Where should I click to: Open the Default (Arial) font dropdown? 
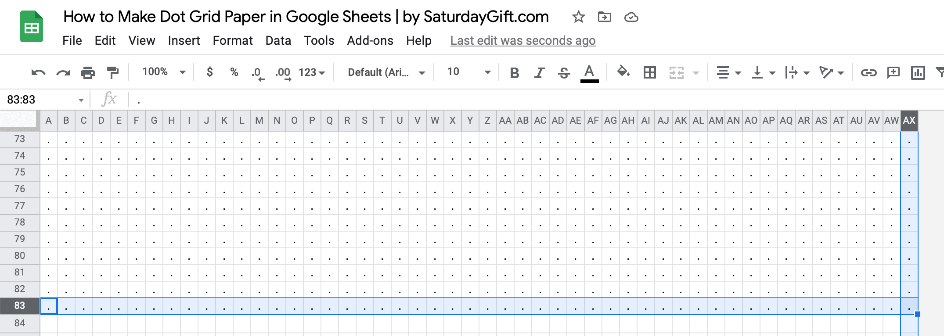386,72
